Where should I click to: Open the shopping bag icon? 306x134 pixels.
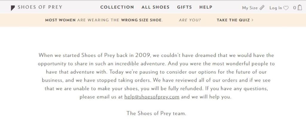[300, 7]
